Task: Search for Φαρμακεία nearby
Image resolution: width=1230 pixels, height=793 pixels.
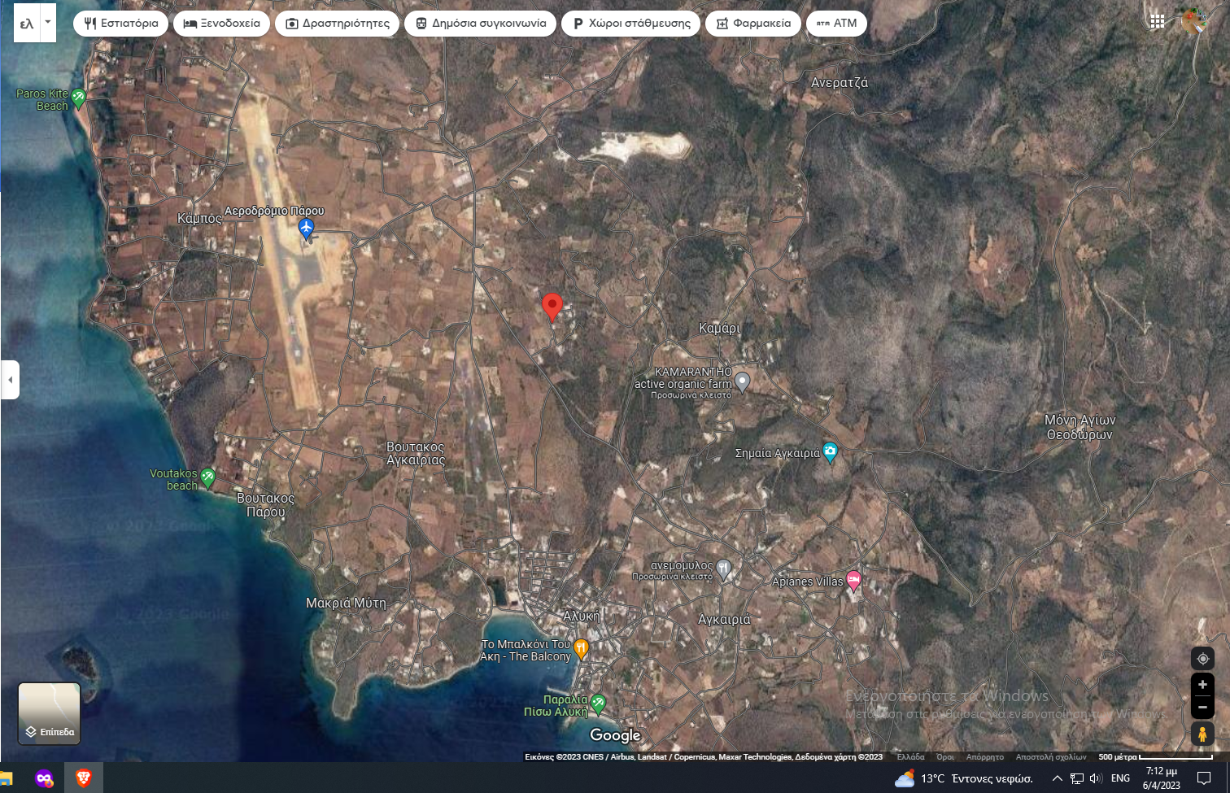Action: pyautogui.click(x=753, y=24)
